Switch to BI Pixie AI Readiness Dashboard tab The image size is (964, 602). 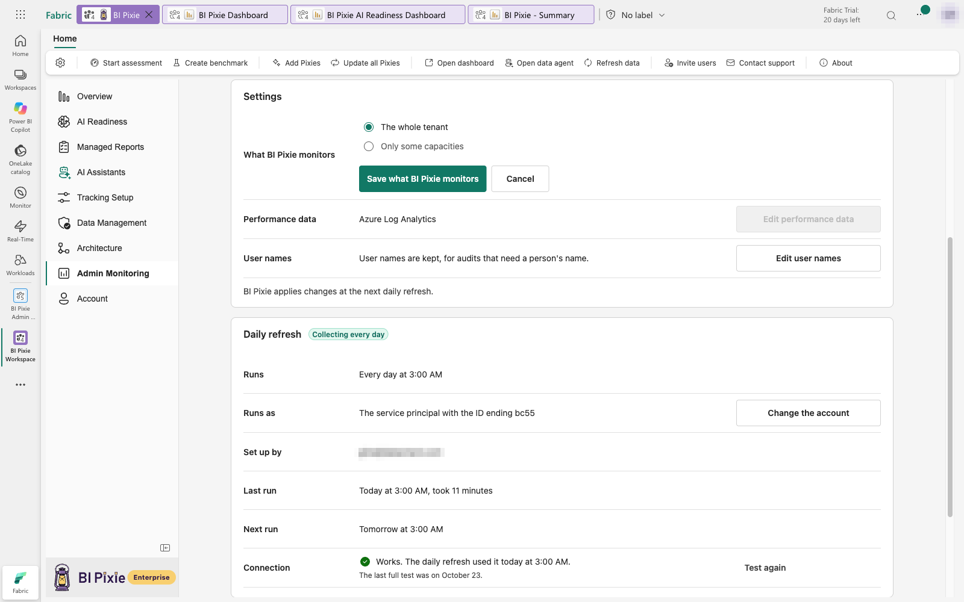click(378, 15)
